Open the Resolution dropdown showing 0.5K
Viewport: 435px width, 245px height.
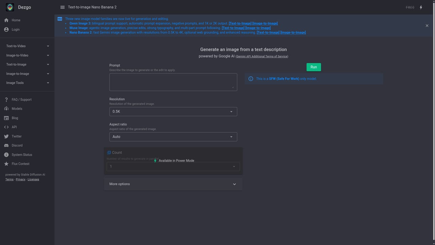pyautogui.click(x=173, y=112)
